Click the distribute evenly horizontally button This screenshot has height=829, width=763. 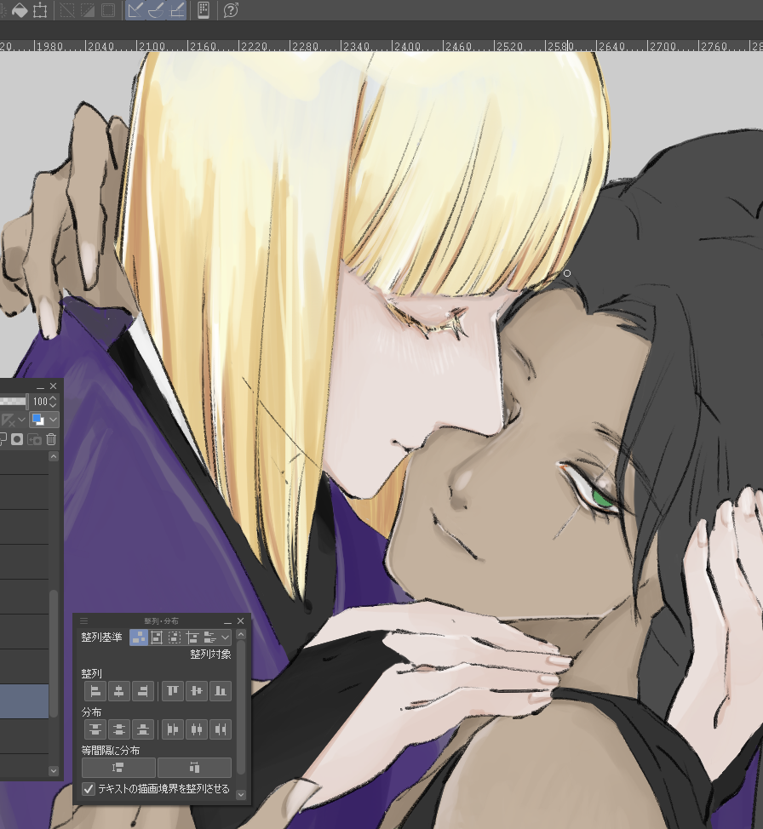click(194, 768)
